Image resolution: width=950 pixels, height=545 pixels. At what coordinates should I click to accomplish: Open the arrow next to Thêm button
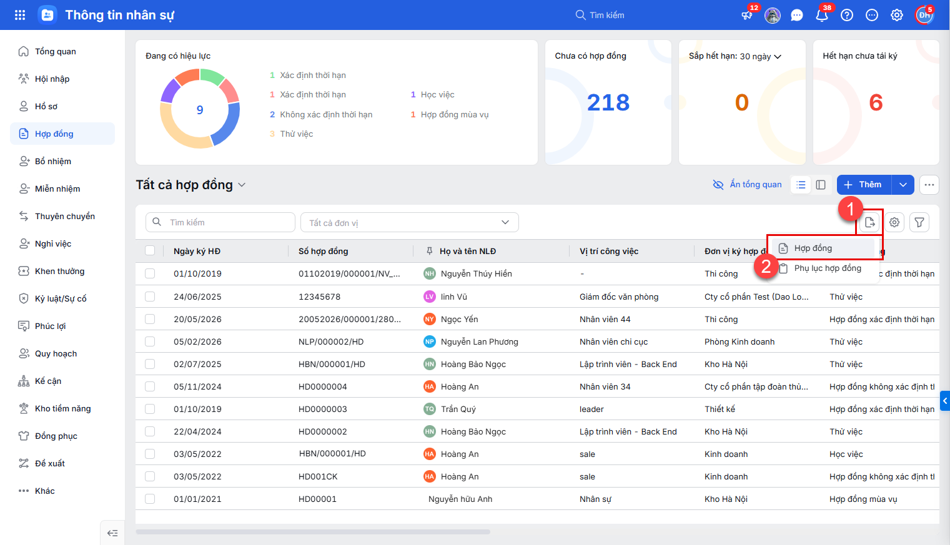click(903, 185)
